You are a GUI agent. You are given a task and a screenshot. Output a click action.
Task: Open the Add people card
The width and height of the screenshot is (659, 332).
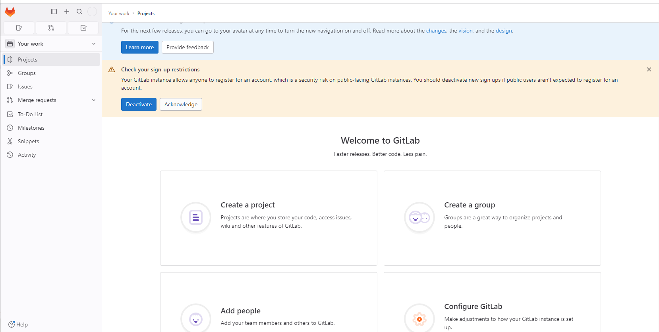pyautogui.click(x=269, y=302)
